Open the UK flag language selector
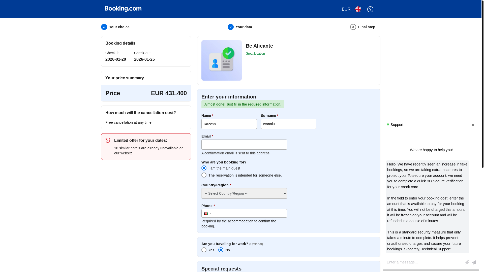The height and width of the screenshot is (272, 484). pyautogui.click(x=358, y=9)
